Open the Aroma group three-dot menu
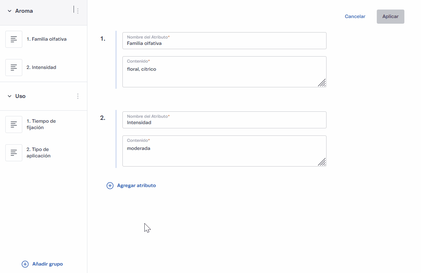 pos(78,11)
